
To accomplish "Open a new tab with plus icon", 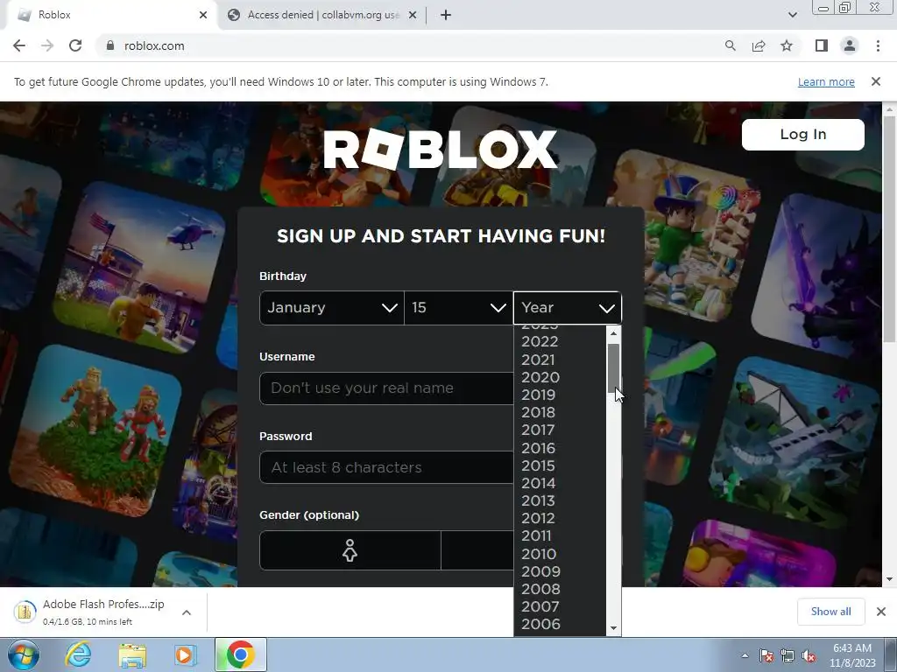I will pos(446,15).
